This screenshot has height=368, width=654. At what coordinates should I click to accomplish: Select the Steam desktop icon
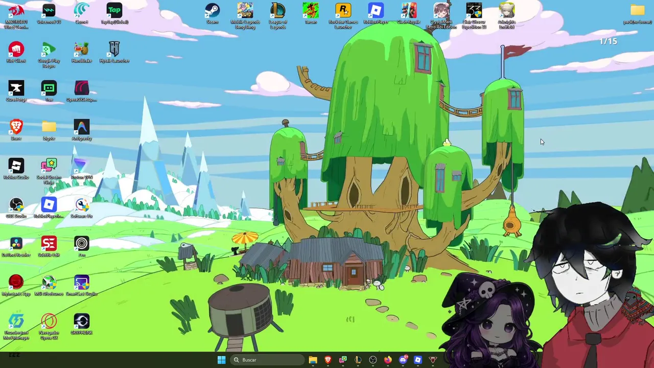coord(213,14)
